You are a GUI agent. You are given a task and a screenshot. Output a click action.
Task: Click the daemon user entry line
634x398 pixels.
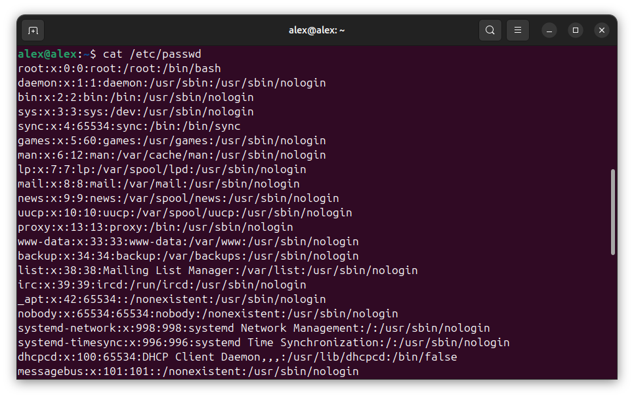(x=172, y=83)
